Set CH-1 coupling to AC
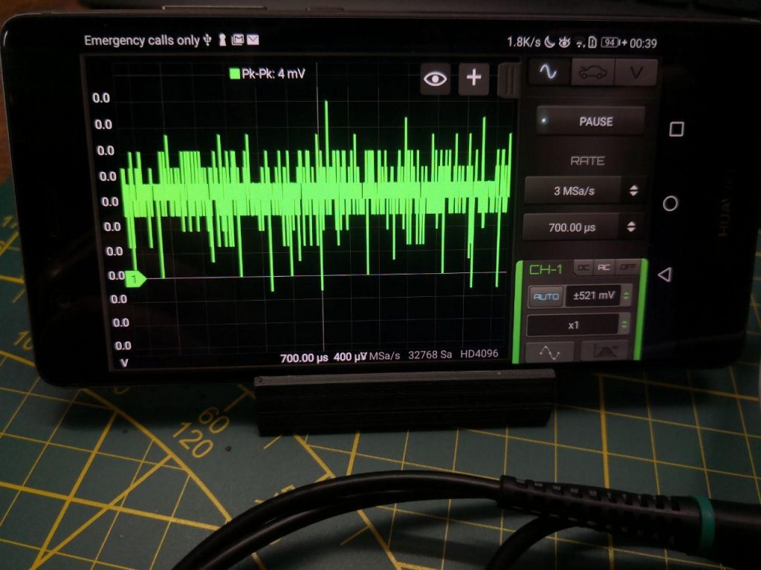 [603, 267]
